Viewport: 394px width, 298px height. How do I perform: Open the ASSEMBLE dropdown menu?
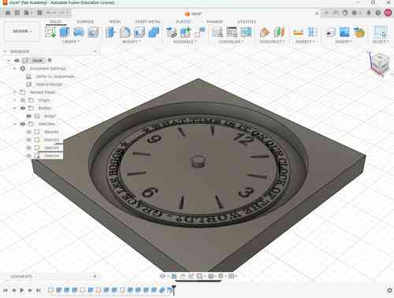point(184,42)
